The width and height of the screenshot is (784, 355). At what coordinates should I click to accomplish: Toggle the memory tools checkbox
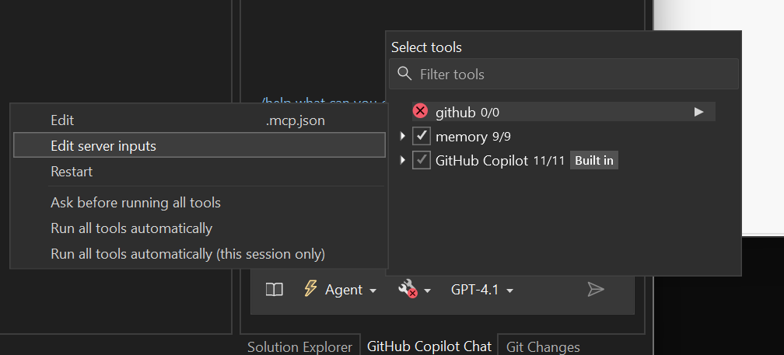422,136
